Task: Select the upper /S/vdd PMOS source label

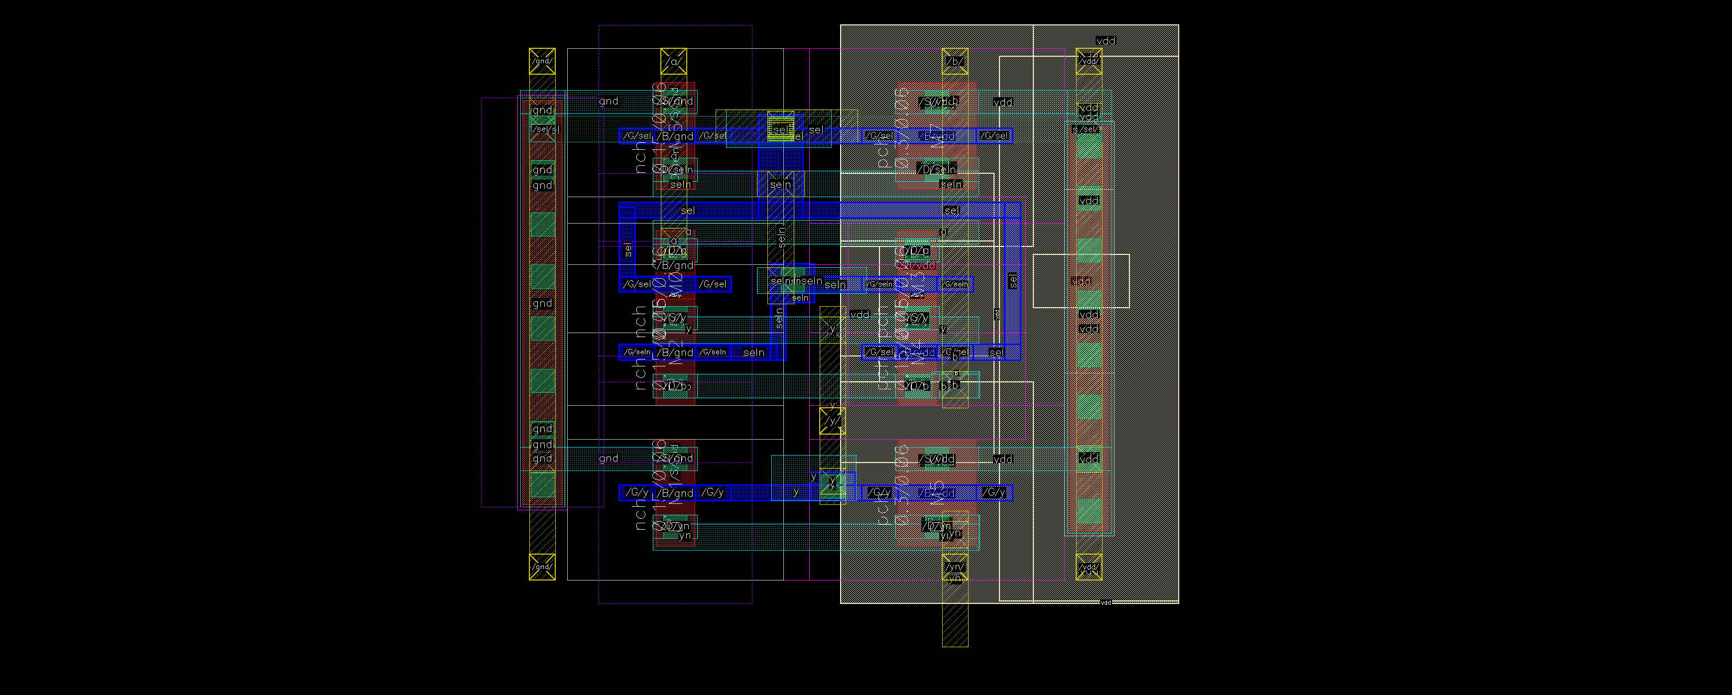Action: [x=938, y=102]
